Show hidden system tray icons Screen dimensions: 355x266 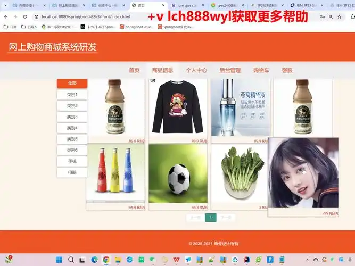point(307,260)
